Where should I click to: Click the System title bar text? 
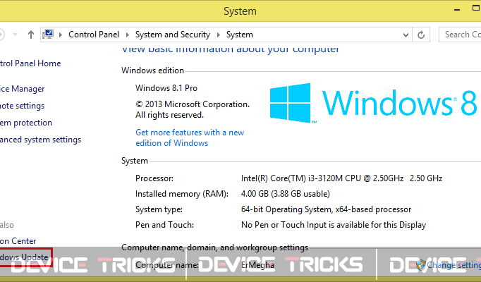[x=240, y=11]
